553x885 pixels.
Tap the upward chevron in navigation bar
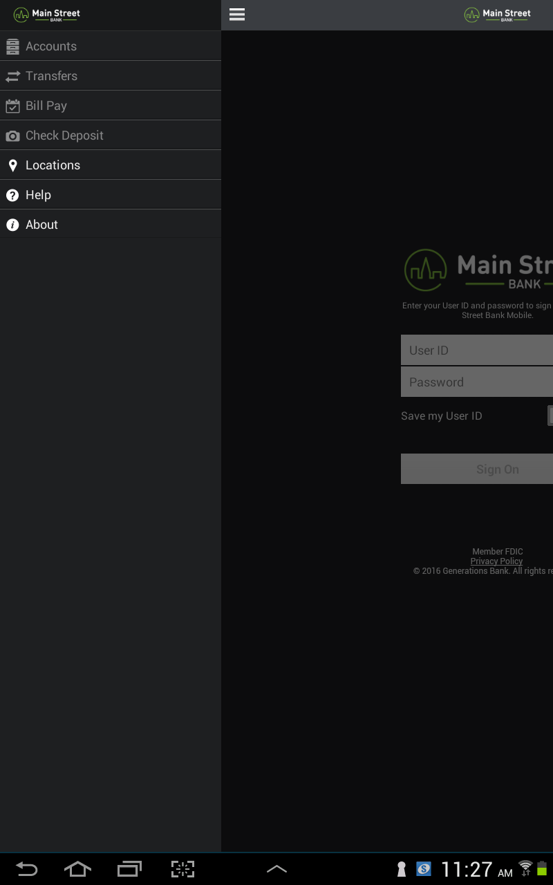276,868
